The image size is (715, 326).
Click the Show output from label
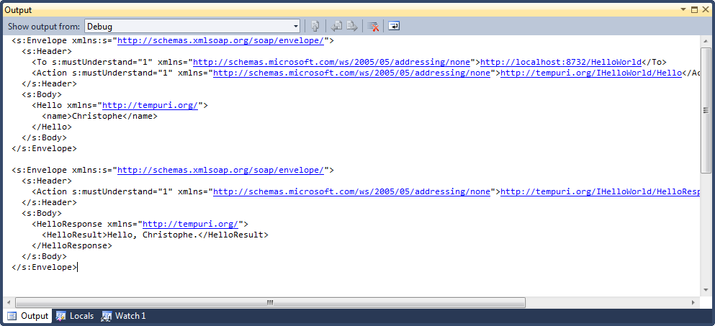pos(44,27)
